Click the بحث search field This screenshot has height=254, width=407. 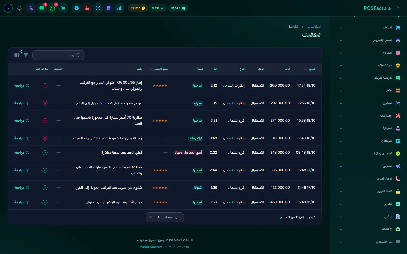click(58, 55)
